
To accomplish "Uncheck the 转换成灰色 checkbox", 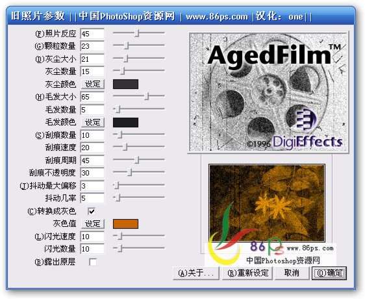I will point(92,211).
